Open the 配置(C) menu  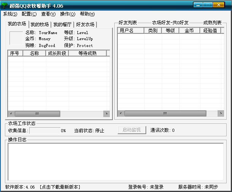[x=29, y=14]
